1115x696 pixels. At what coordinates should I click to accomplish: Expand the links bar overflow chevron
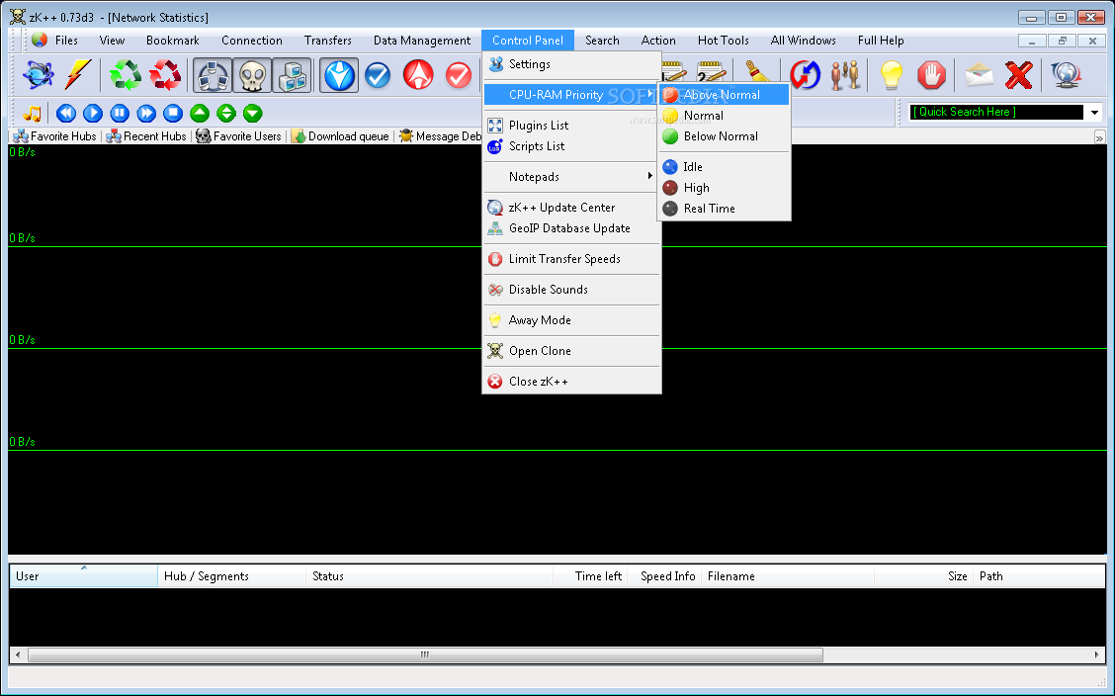(1099, 137)
